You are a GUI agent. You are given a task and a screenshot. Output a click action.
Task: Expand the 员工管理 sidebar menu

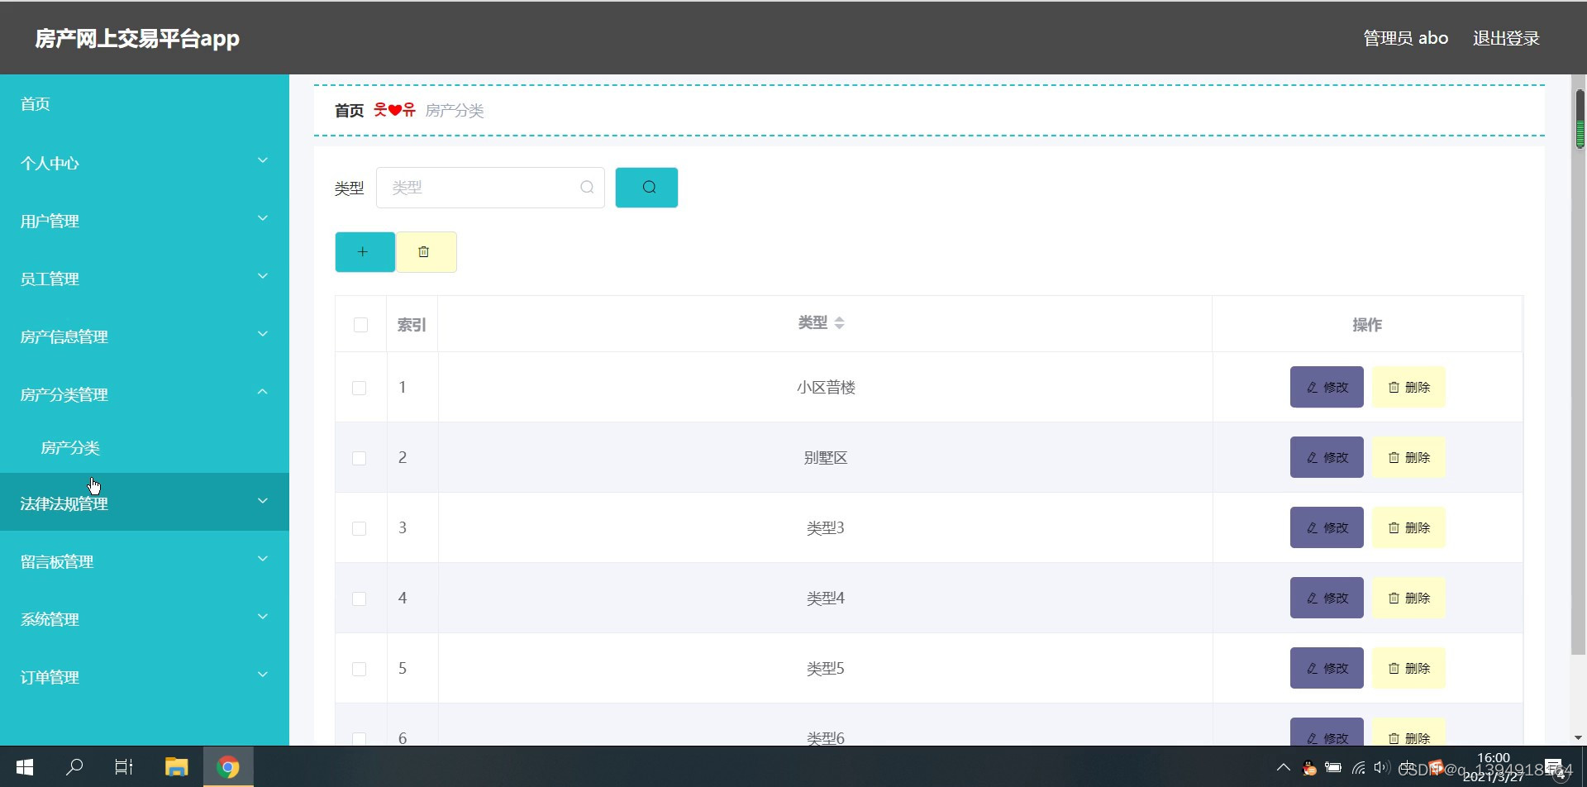point(145,279)
